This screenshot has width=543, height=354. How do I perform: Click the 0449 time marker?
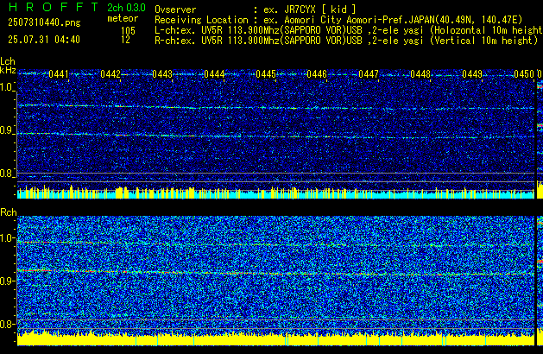(x=472, y=74)
